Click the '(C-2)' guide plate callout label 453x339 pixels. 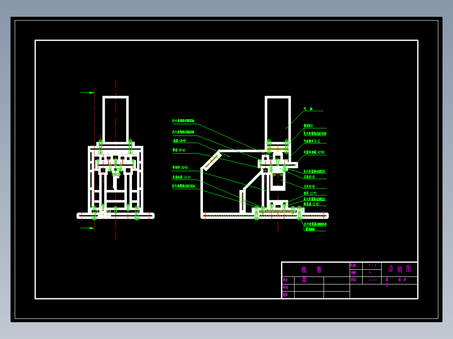(314, 152)
